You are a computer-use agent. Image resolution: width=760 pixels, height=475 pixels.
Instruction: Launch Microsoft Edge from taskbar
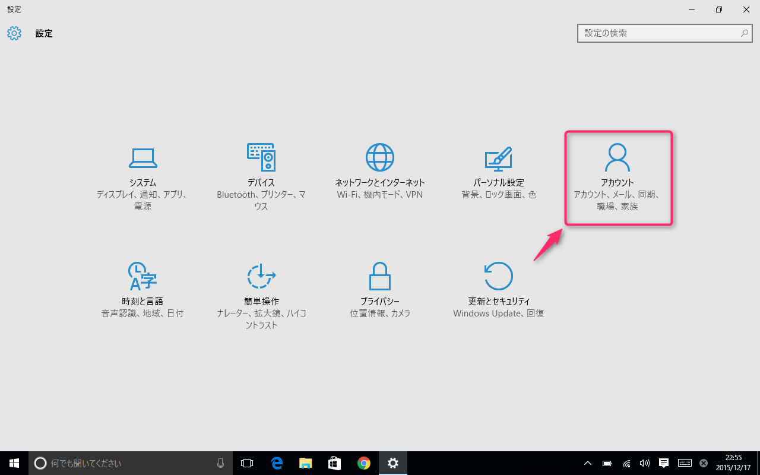coord(276,463)
